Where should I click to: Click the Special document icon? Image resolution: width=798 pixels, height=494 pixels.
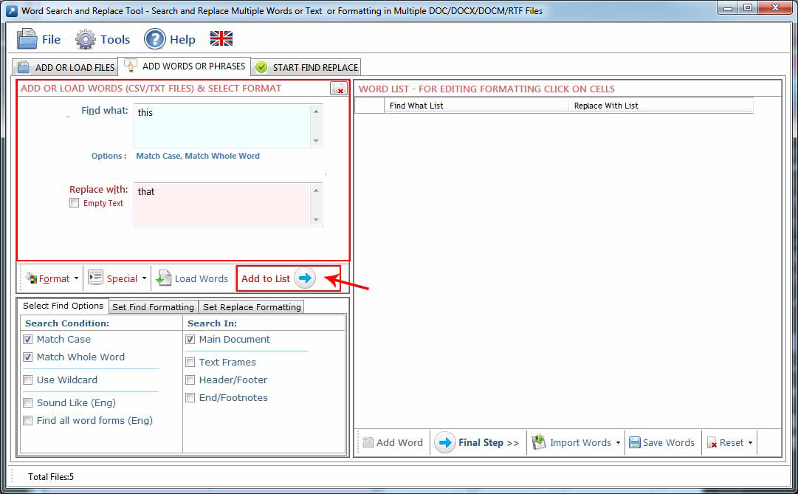coord(96,277)
